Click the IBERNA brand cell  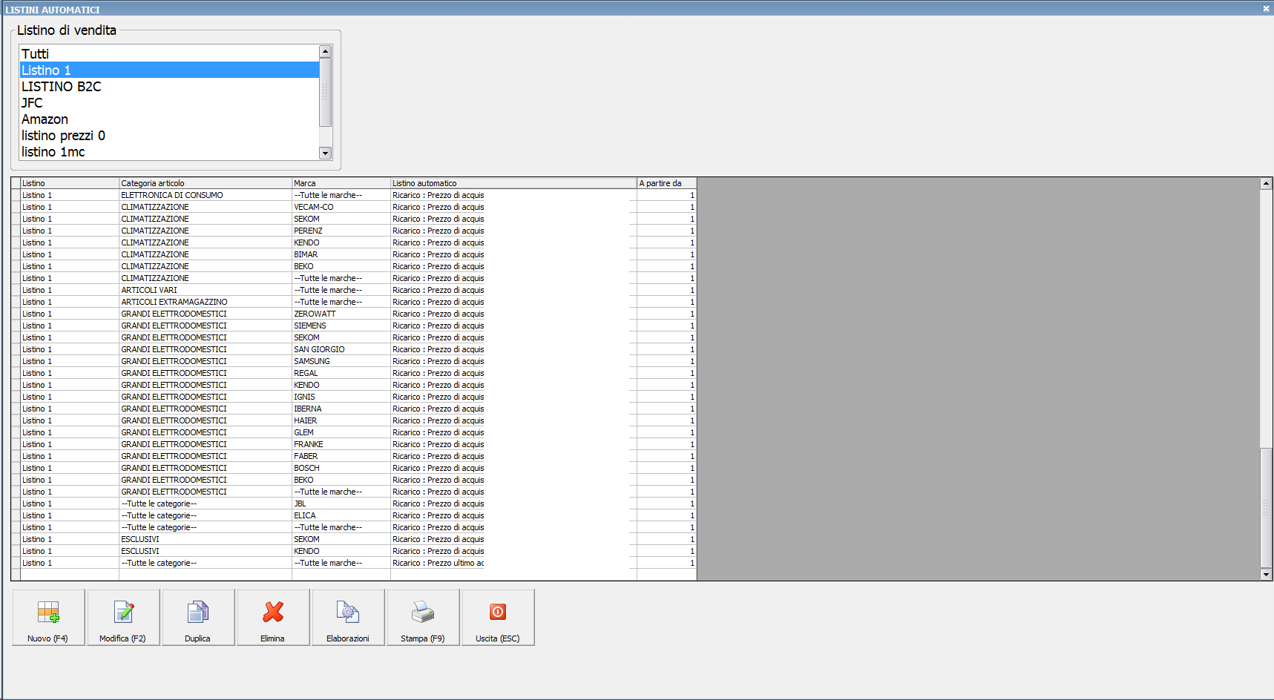click(x=341, y=409)
